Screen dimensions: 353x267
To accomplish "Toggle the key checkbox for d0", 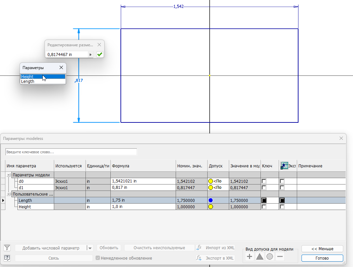I will [264, 181].
